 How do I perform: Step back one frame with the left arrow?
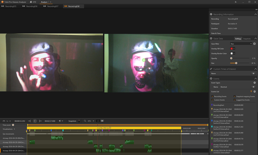(30, 121)
